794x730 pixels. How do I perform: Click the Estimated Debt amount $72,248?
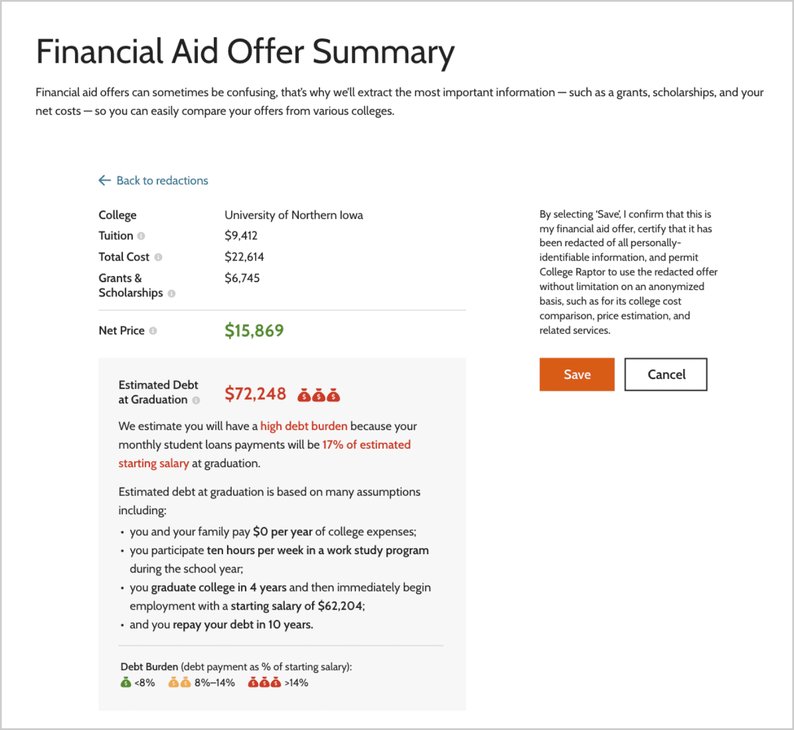[x=255, y=394]
